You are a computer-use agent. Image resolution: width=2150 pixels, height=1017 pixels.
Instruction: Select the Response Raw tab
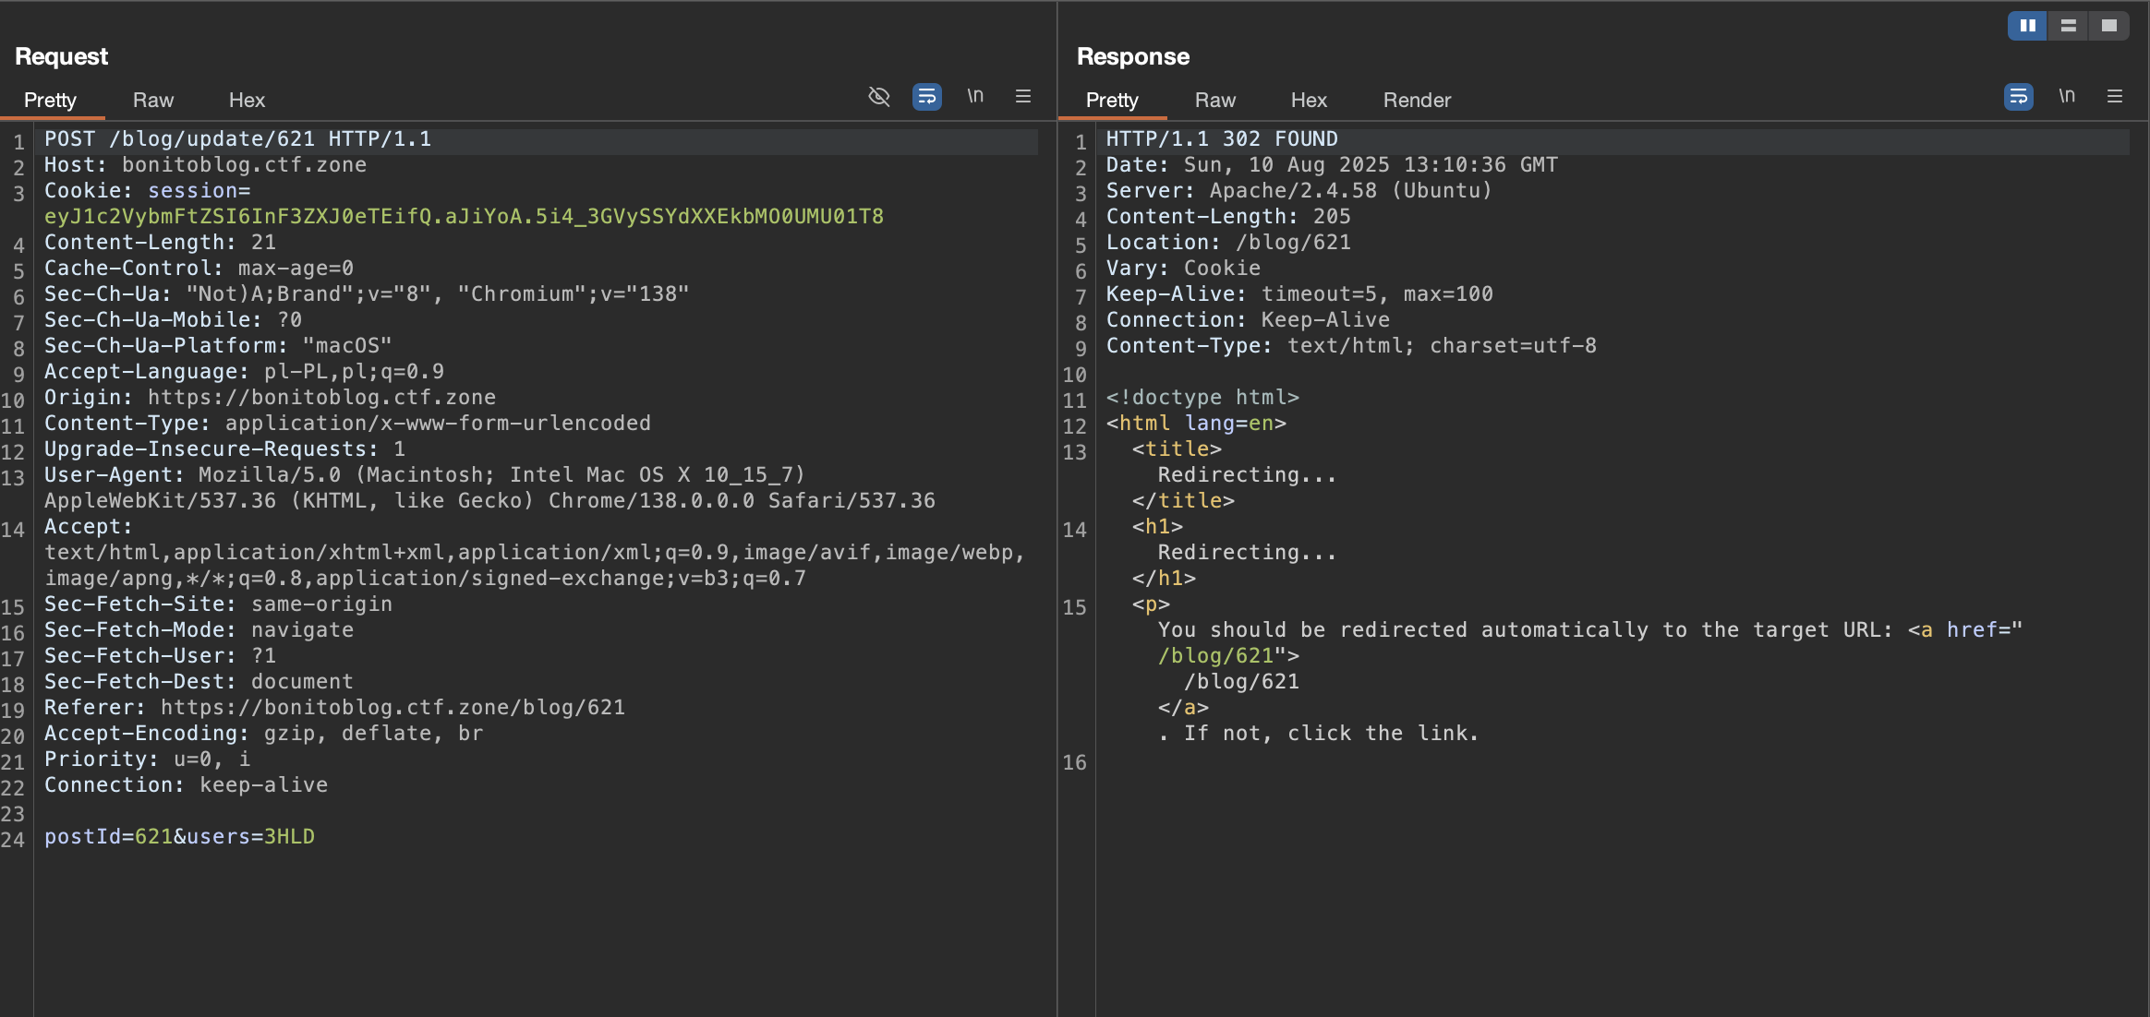pos(1215,100)
